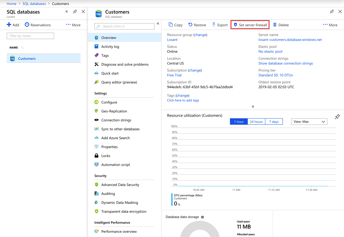The height and width of the screenshot is (237, 344).
Task: Collapse the SQL databases blade
Action: click(x=67, y=12)
